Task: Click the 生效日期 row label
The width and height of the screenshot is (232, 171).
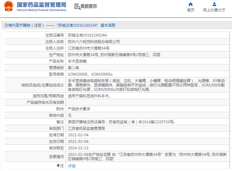Action: [x=56, y=142]
